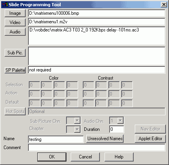
Task: Open the Image file browser button
Action: pos(15,13)
